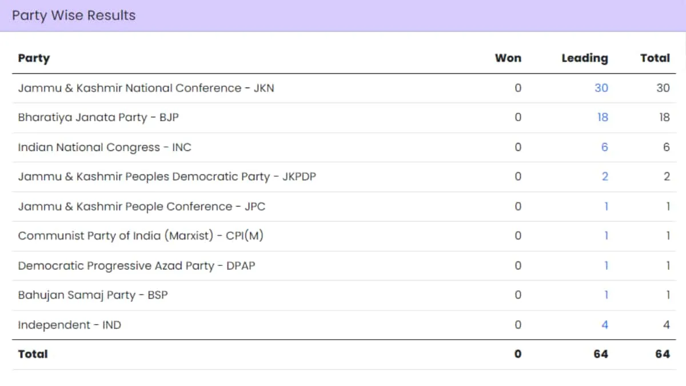Click the 'Party' column header

(x=34, y=58)
